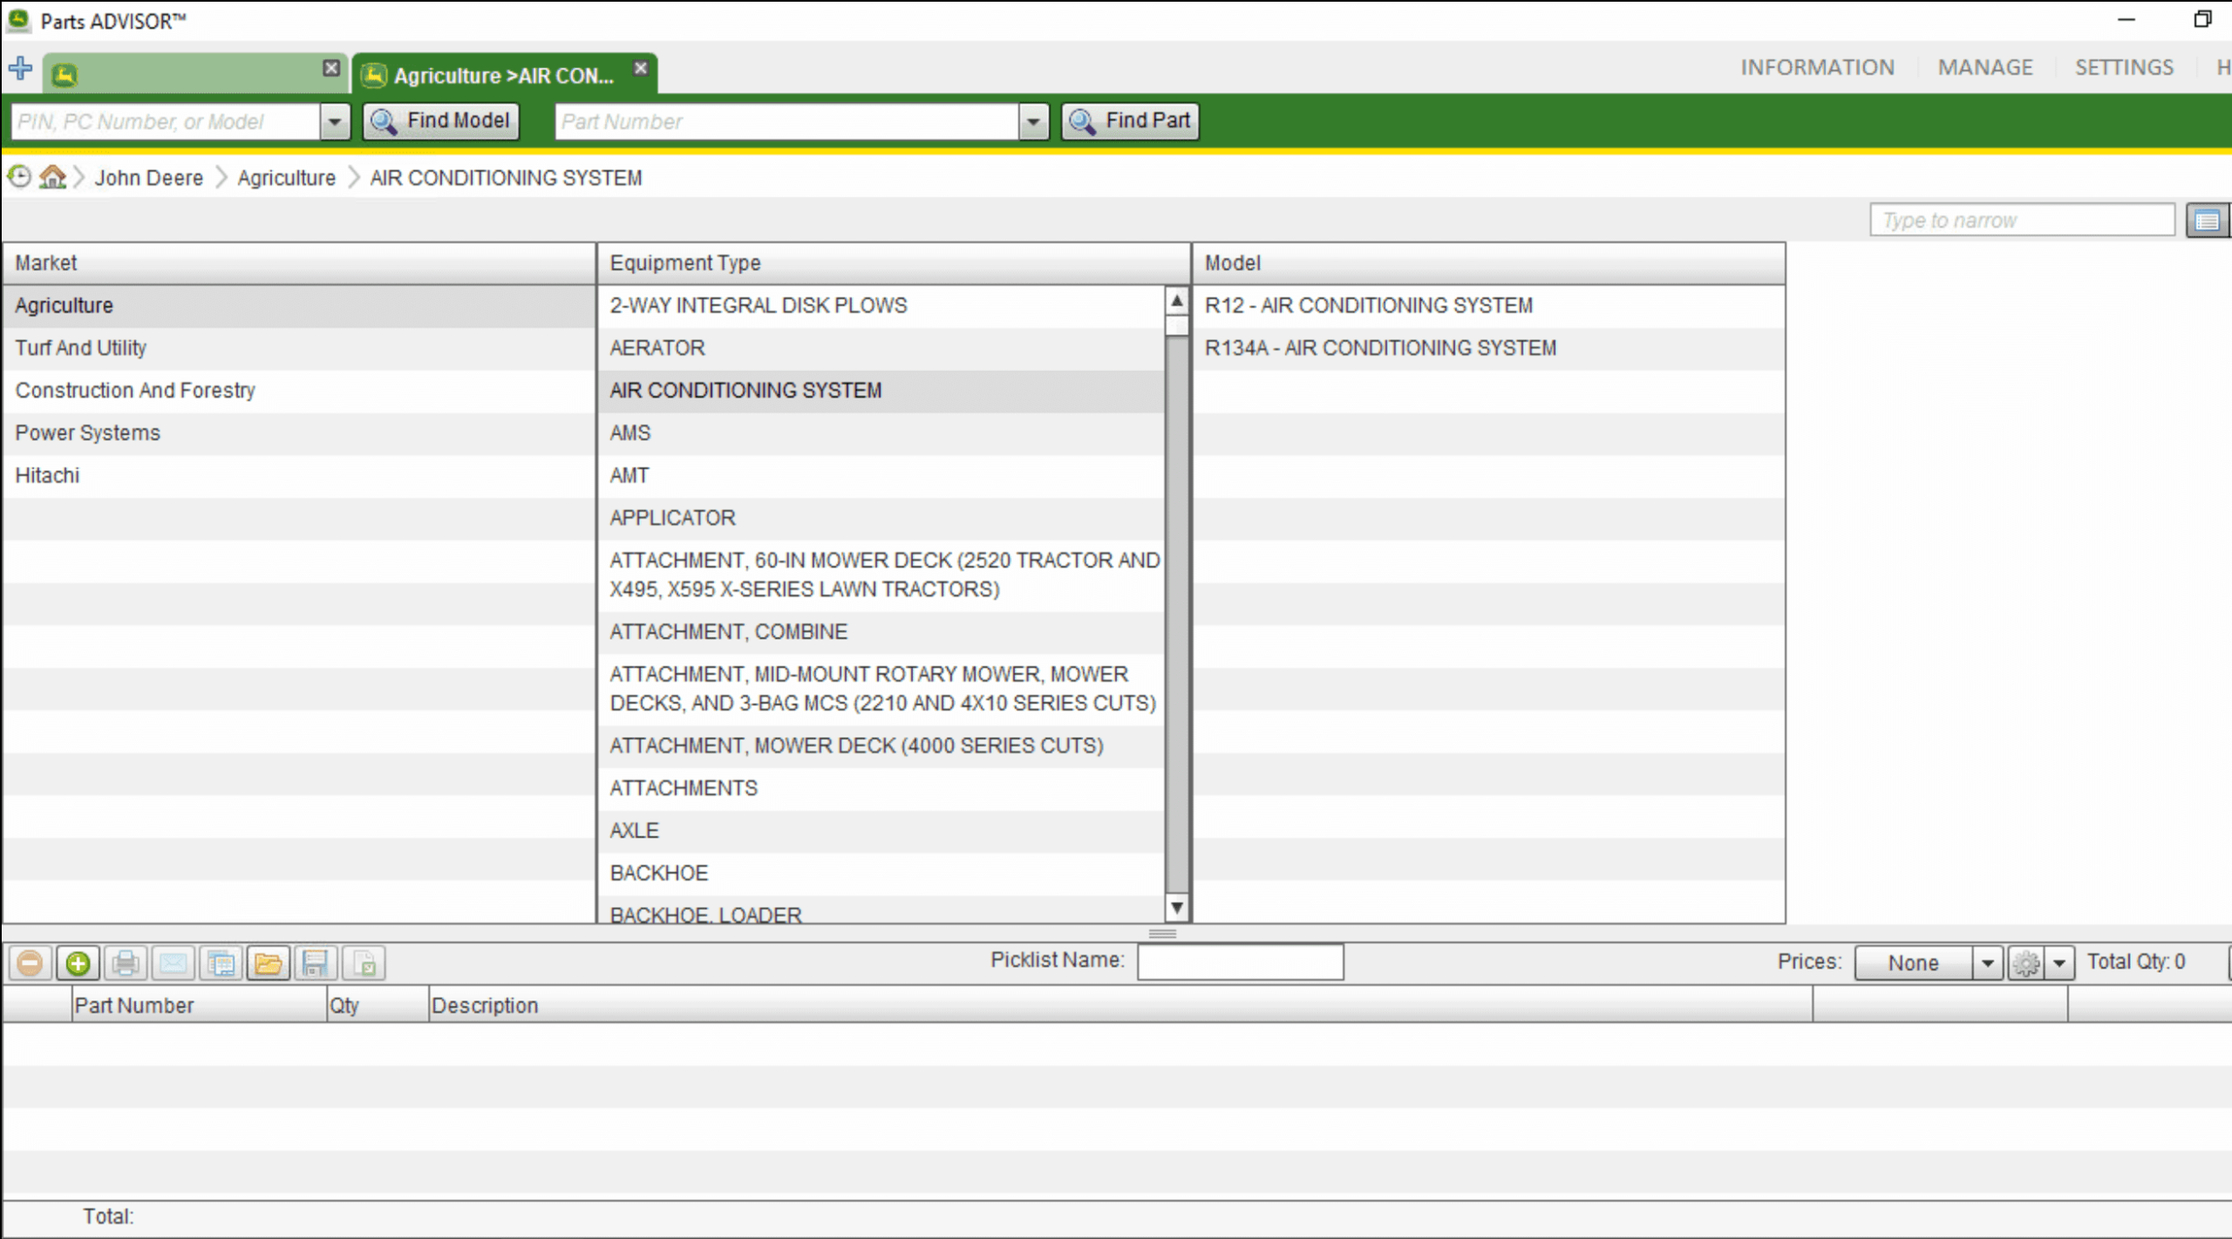Click the remove part (orange minus) icon
The height and width of the screenshot is (1239, 2232).
click(30, 963)
